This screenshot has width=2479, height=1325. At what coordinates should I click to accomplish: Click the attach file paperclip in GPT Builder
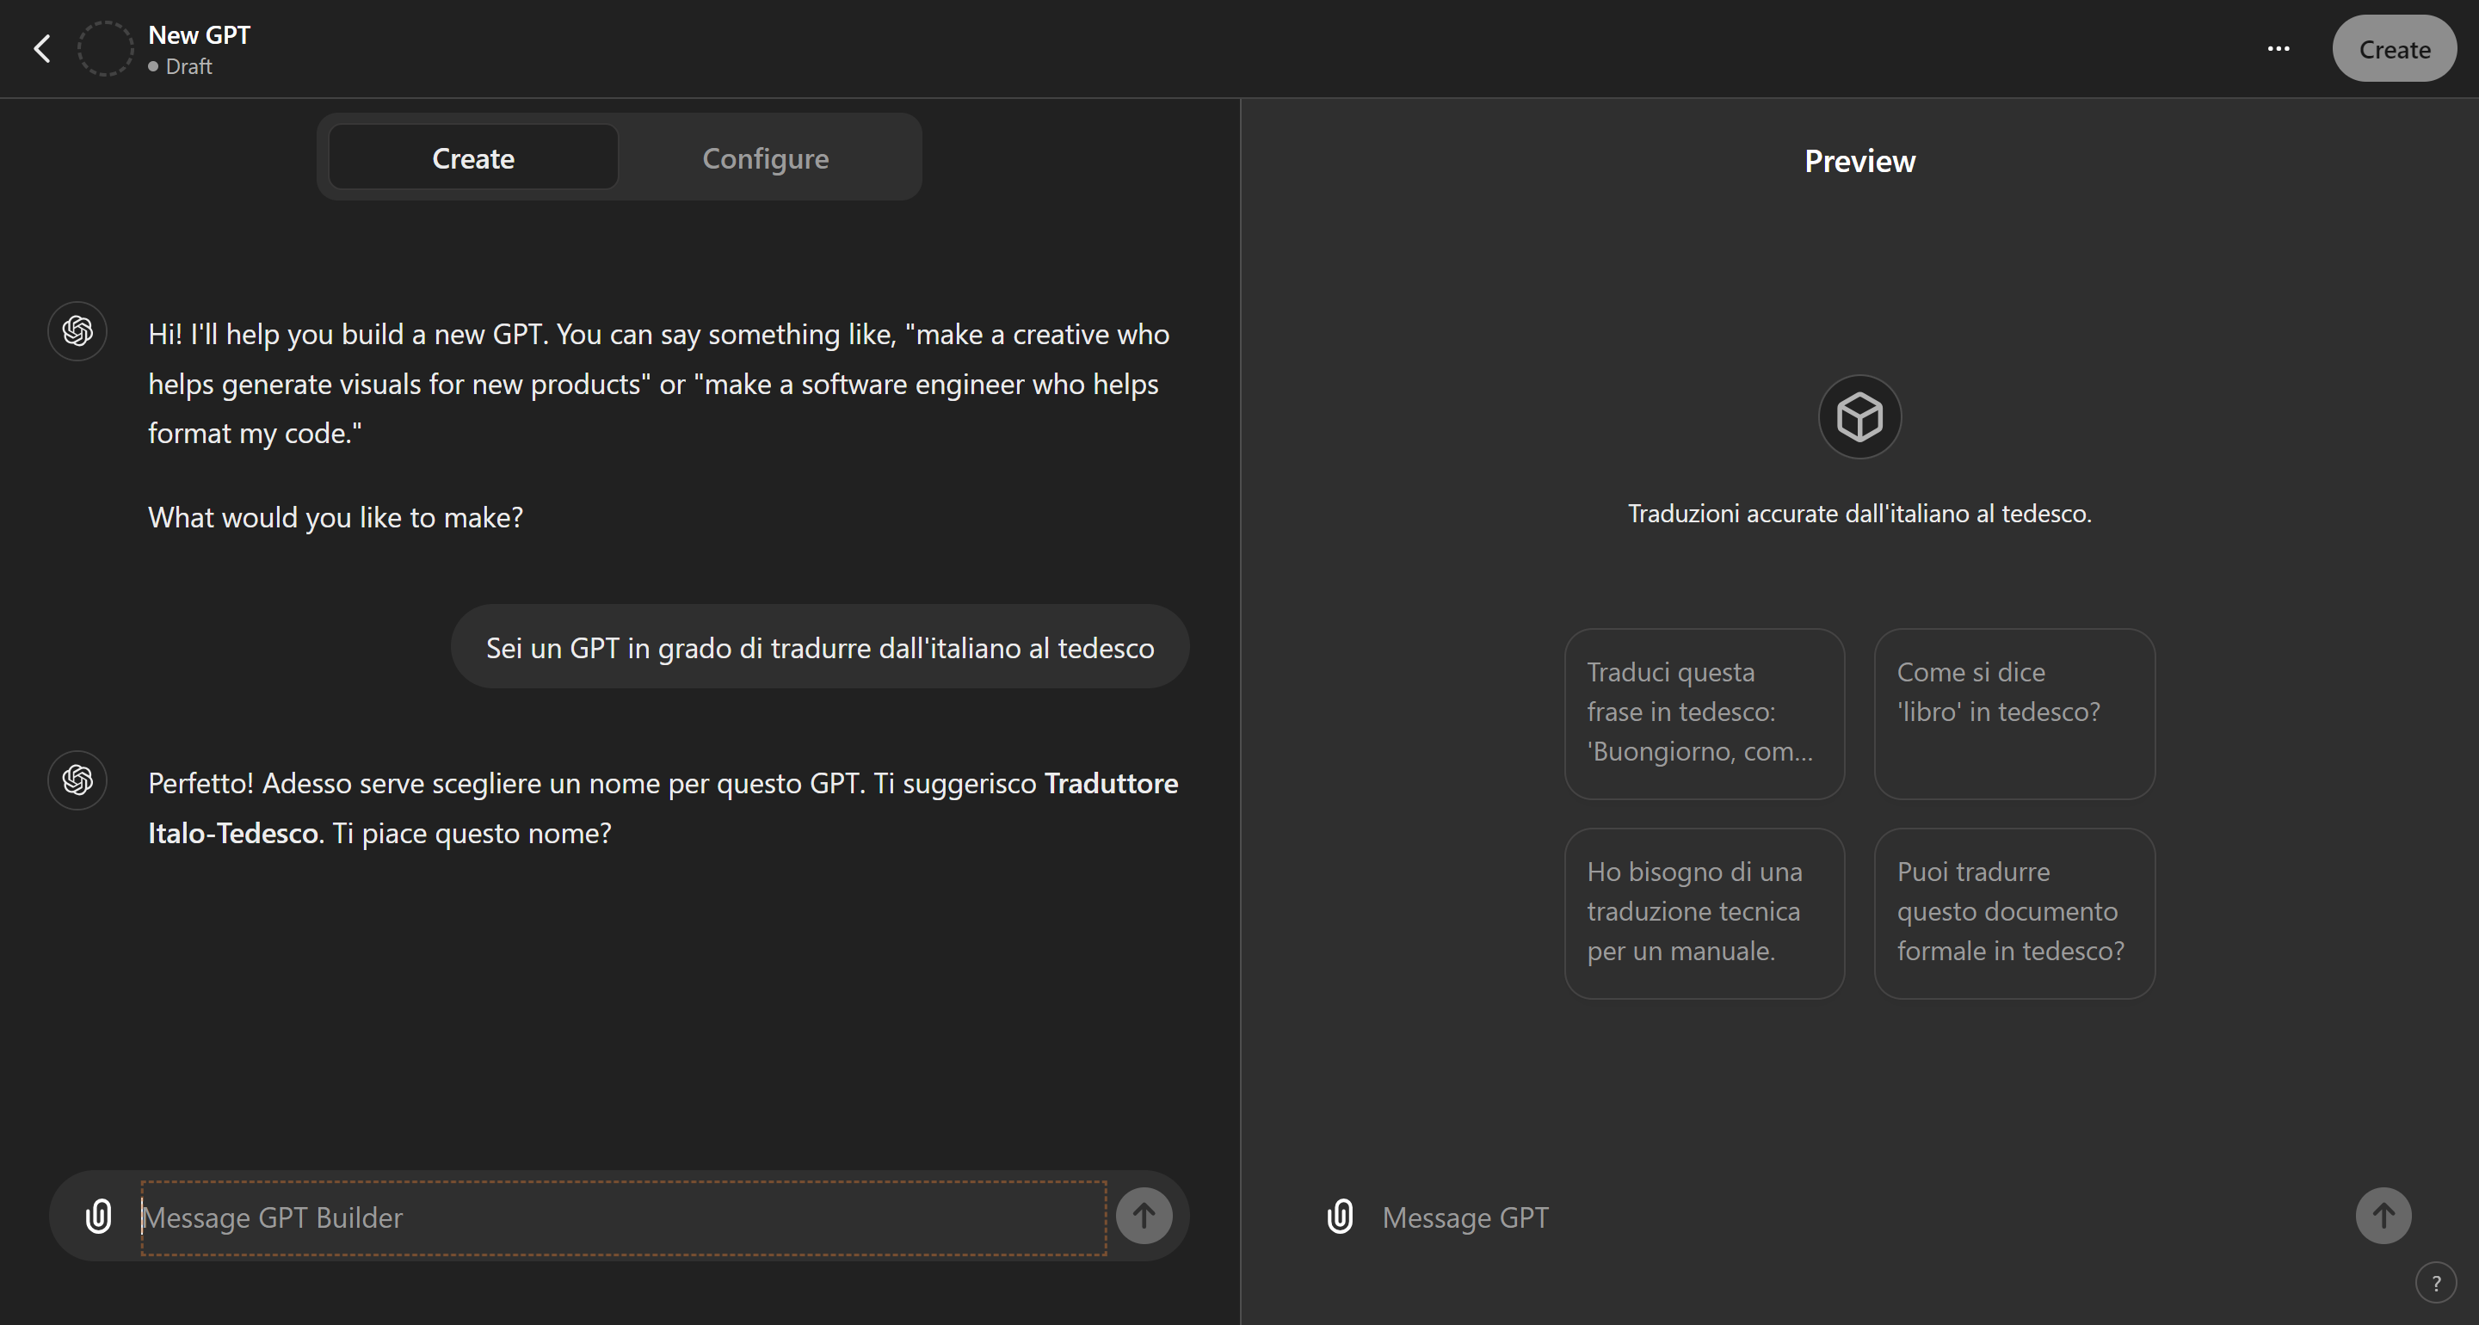[x=98, y=1217]
